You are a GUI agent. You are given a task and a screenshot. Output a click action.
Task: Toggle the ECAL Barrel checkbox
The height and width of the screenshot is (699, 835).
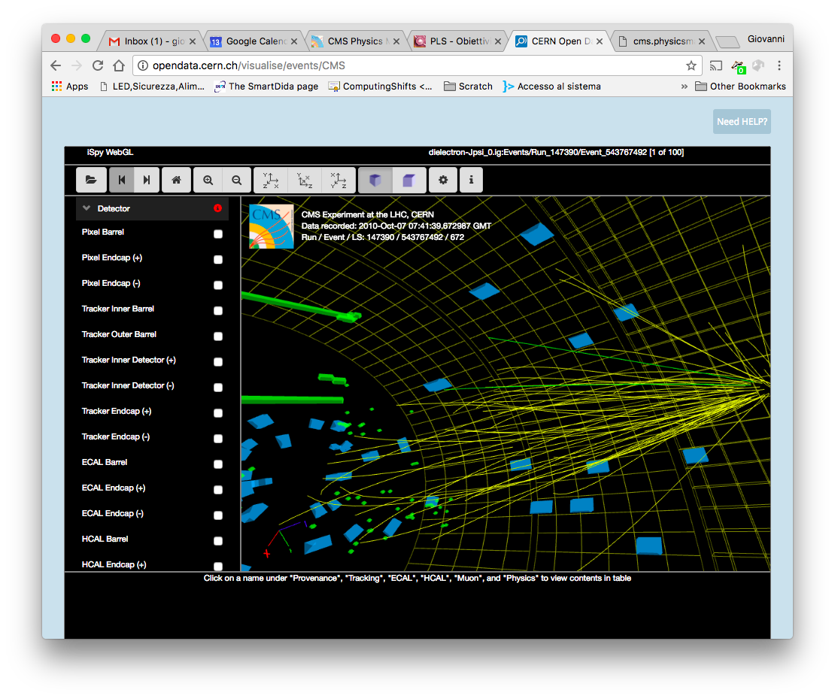[x=218, y=464]
